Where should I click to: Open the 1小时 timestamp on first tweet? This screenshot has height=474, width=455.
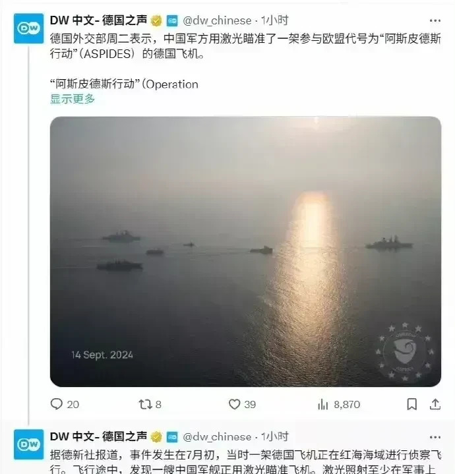tap(274, 20)
